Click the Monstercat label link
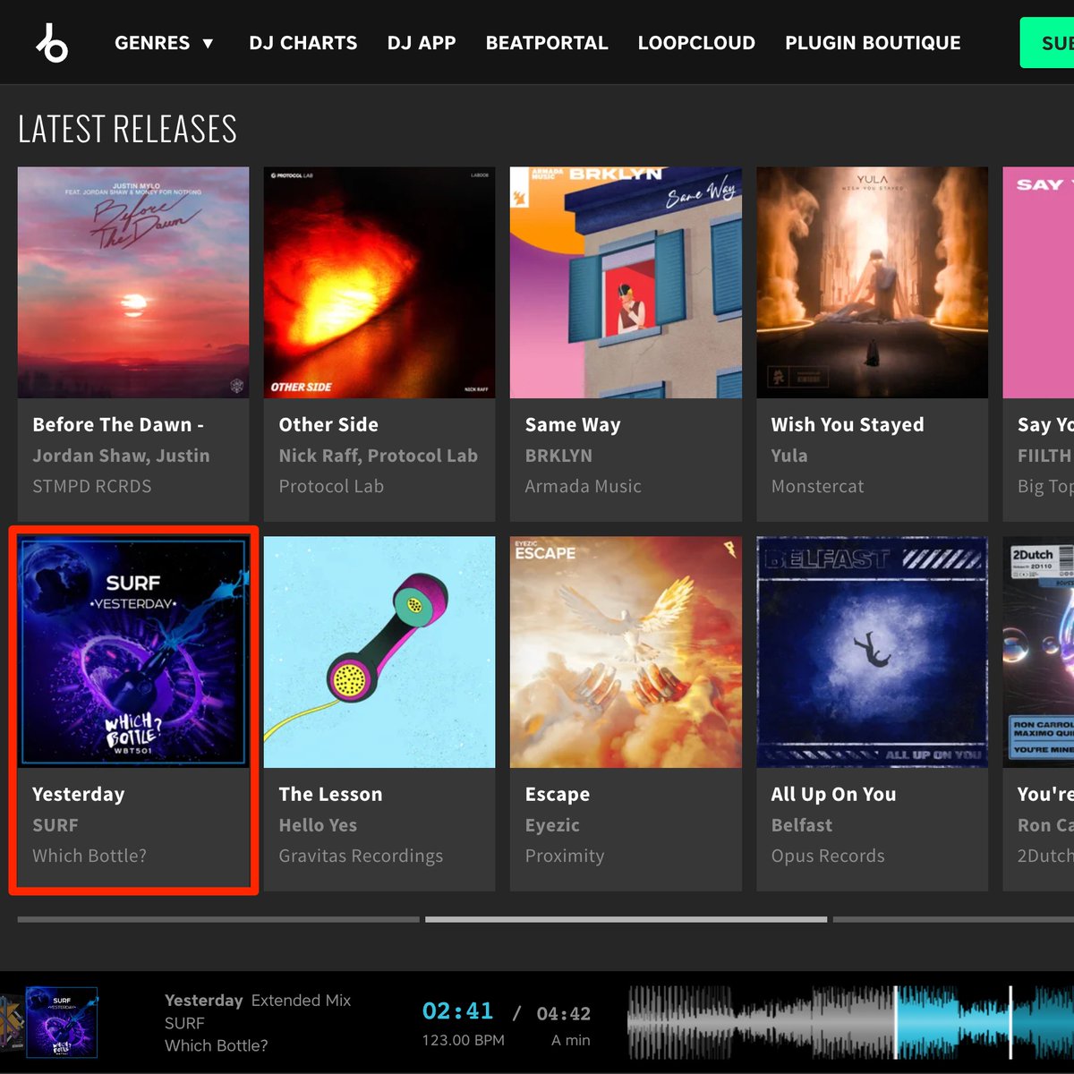Viewport: 1074px width, 1074px height. pos(817,486)
